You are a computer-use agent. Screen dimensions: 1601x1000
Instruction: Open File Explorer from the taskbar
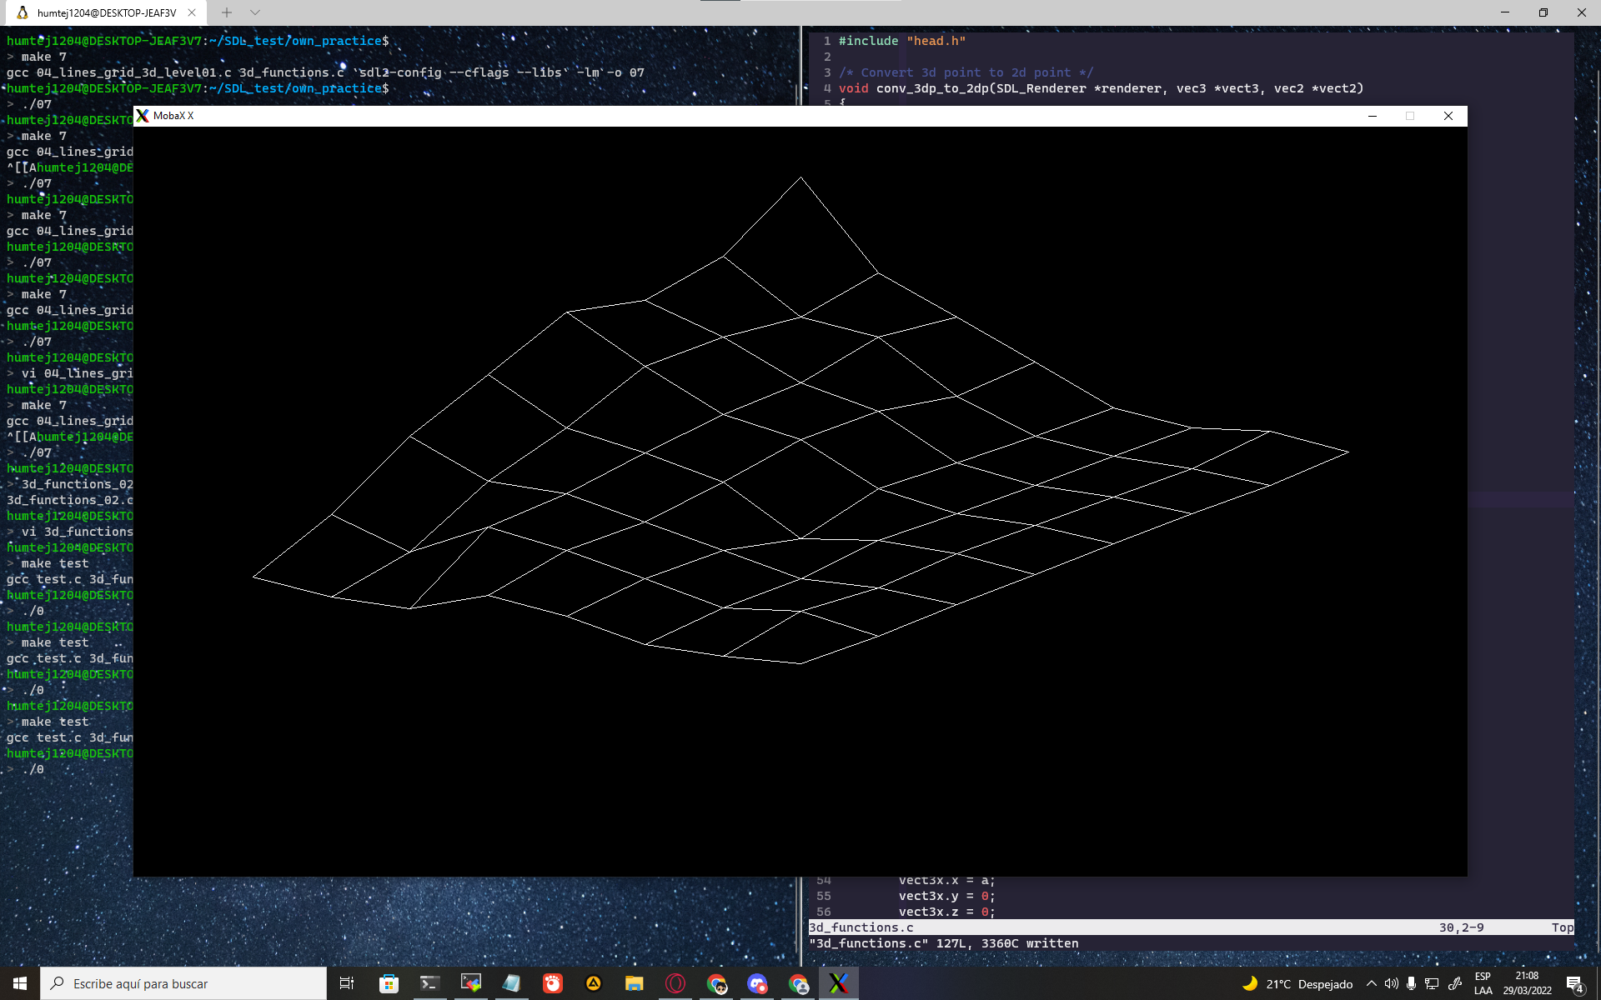click(x=635, y=983)
